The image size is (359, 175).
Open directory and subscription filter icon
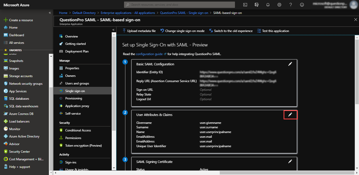(257, 5)
